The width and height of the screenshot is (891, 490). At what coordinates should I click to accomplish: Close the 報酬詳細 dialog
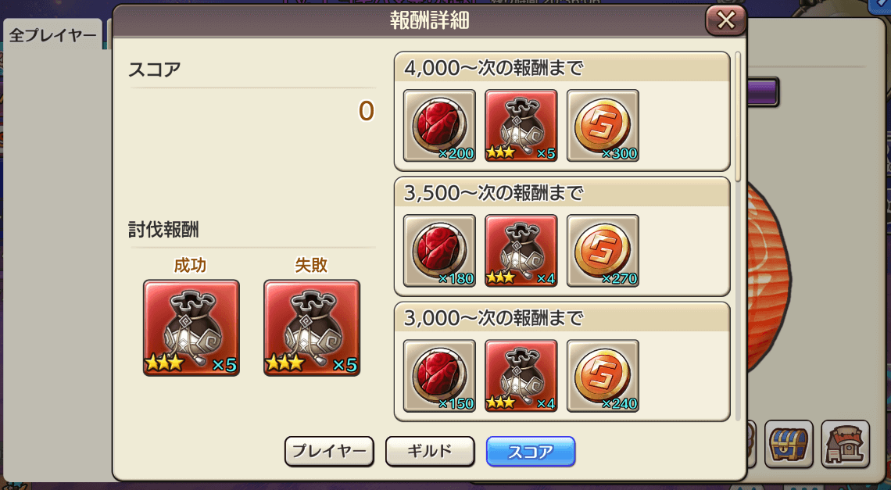coord(725,21)
